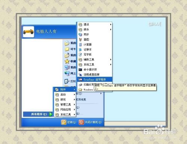Open the Windows explorer folder icon

(x=80, y=89)
